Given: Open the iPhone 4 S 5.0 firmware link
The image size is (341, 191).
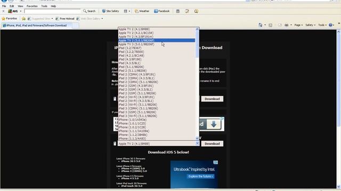Looking at the screenshot, I should [130, 178].
